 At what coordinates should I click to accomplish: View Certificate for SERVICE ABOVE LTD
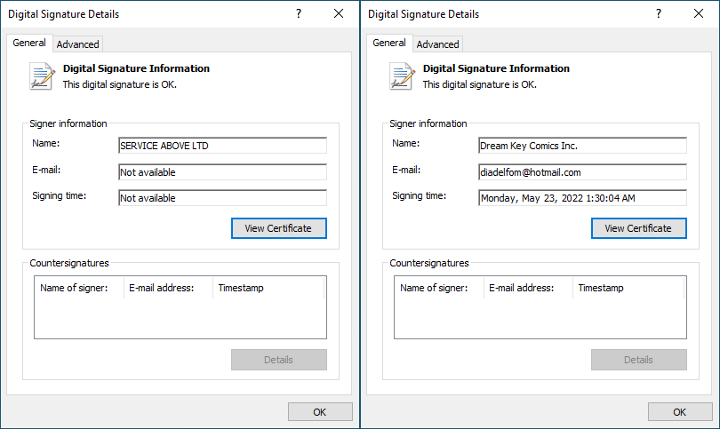(x=278, y=228)
